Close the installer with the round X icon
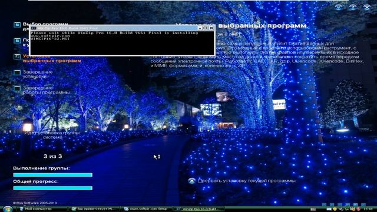377x212 pixels. [x=366, y=7]
